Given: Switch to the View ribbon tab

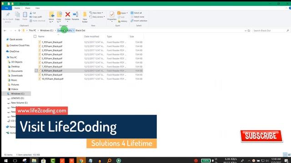Looking at the screenshot, I should click(37, 8).
